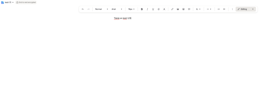The height and width of the screenshot is (110, 274).
Task: Undo the last edit
Action: (83, 9)
